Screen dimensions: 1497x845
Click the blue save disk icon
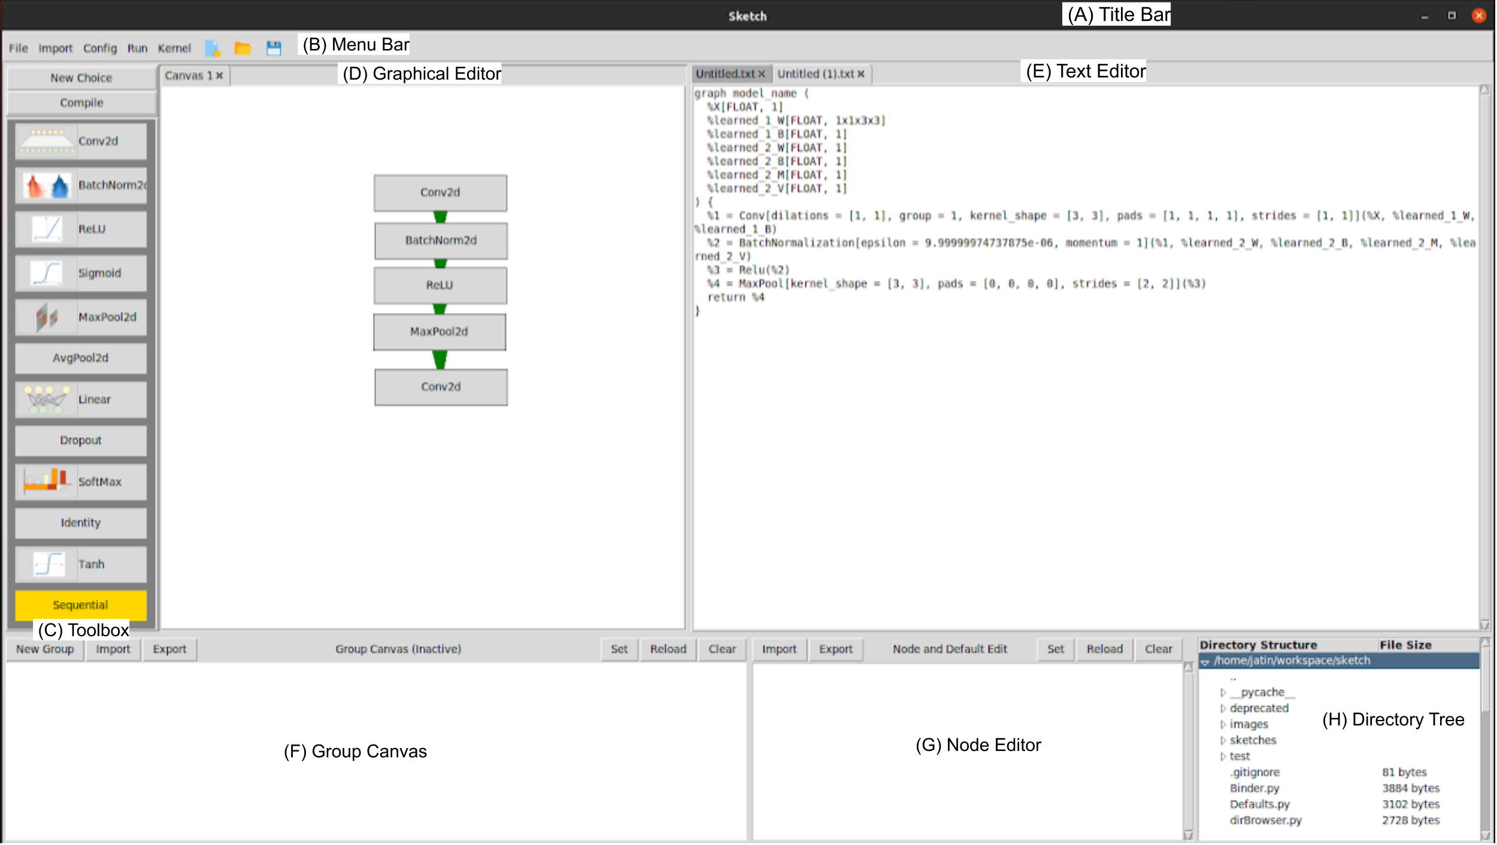pyautogui.click(x=274, y=48)
